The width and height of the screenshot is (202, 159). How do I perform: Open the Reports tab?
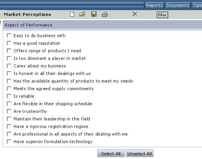pos(155,5)
